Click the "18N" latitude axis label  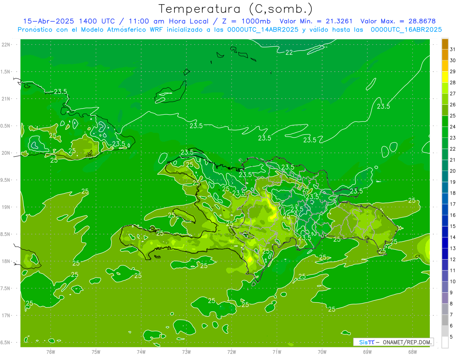(x=6, y=261)
